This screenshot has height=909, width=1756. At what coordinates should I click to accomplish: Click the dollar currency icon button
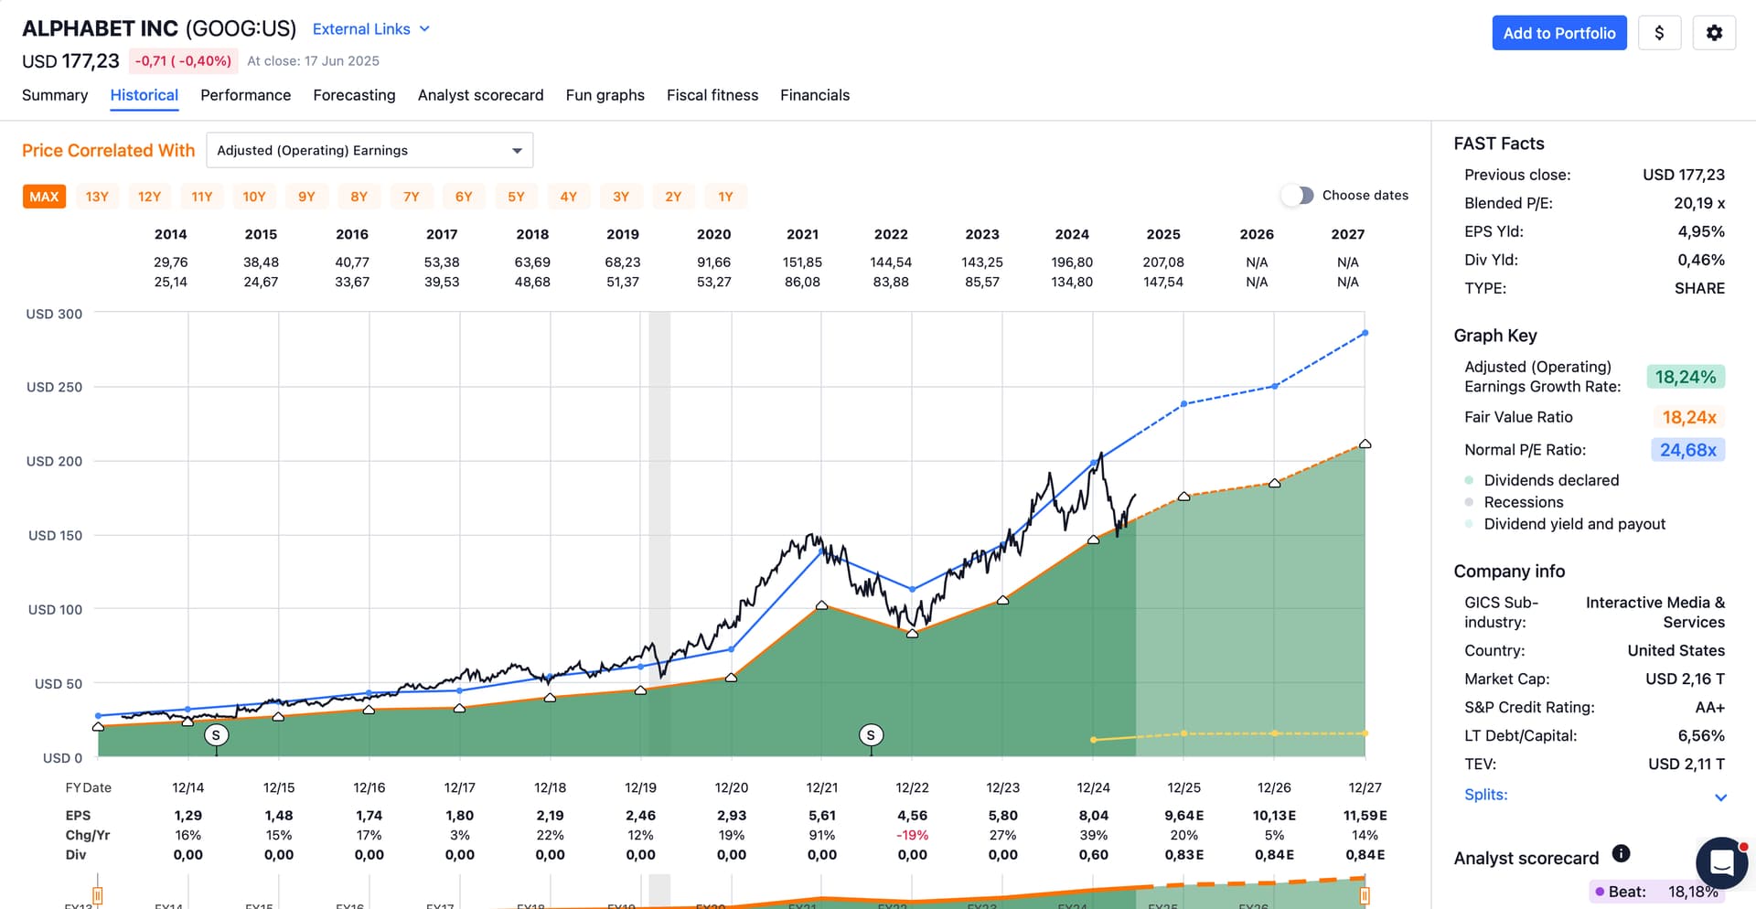(1659, 33)
